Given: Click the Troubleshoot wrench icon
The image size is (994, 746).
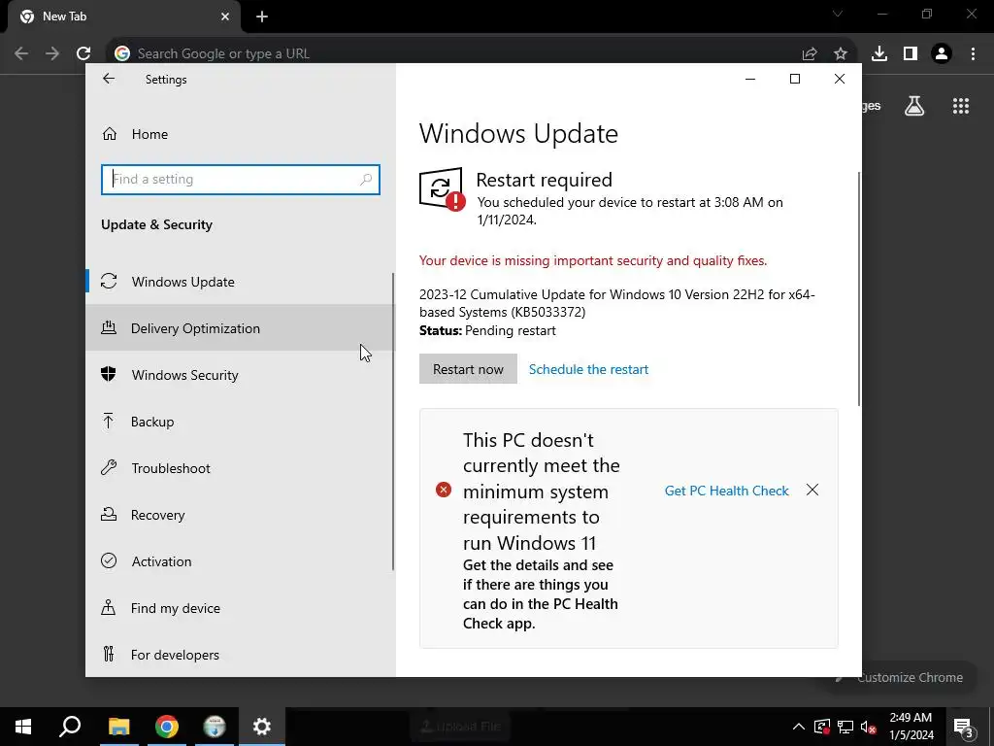Looking at the screenshot, I should [x=109, y=468].
